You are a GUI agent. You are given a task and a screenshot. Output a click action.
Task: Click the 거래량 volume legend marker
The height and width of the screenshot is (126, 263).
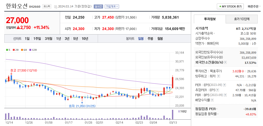(x=179, y=111)
